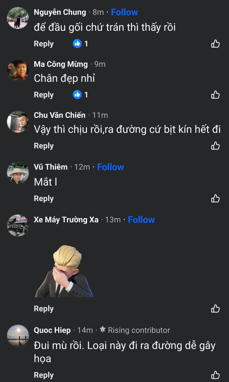View reactions on Nguyễn Chung's comment
Viewport: 229px width, 382px height.
pyautogui.click(x=81, y=44)
